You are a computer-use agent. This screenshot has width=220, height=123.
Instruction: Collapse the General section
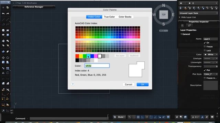click(181, 34)
